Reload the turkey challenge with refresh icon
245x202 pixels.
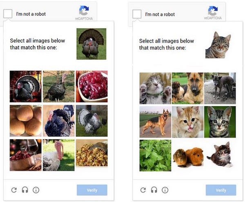[x=14, y=190]
